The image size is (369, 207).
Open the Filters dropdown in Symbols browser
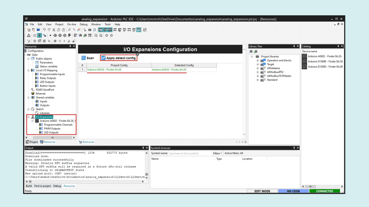pyautogui.click(x=217, y=153)
